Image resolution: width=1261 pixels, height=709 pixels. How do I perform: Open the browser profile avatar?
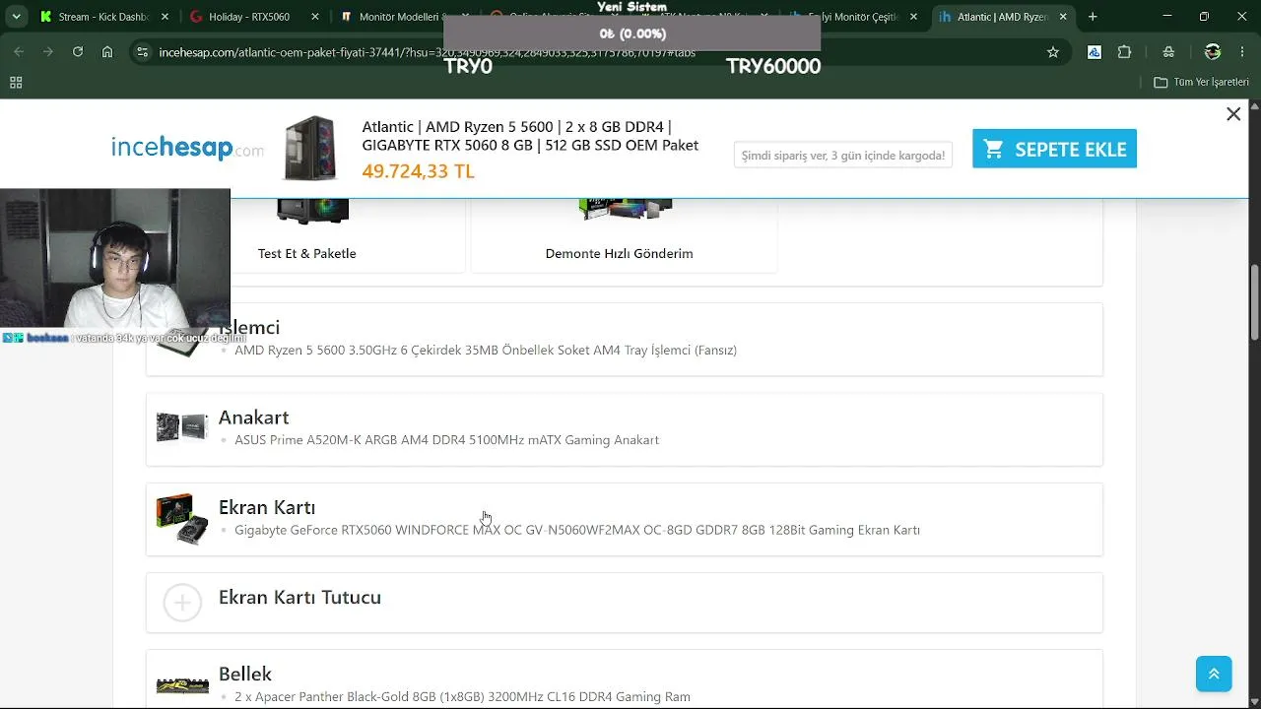pos(1213,52)
